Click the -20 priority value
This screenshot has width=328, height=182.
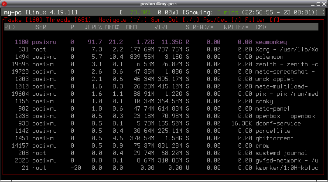(76, 168)
